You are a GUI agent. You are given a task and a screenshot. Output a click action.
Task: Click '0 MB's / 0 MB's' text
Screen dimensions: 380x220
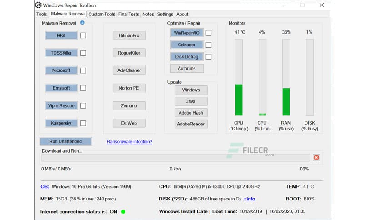click(x=56, y=169)
